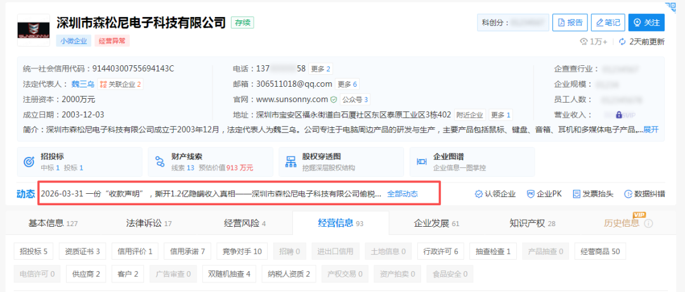
Task: Click credit code 91440300755694143C
Action: coord(133,69)
